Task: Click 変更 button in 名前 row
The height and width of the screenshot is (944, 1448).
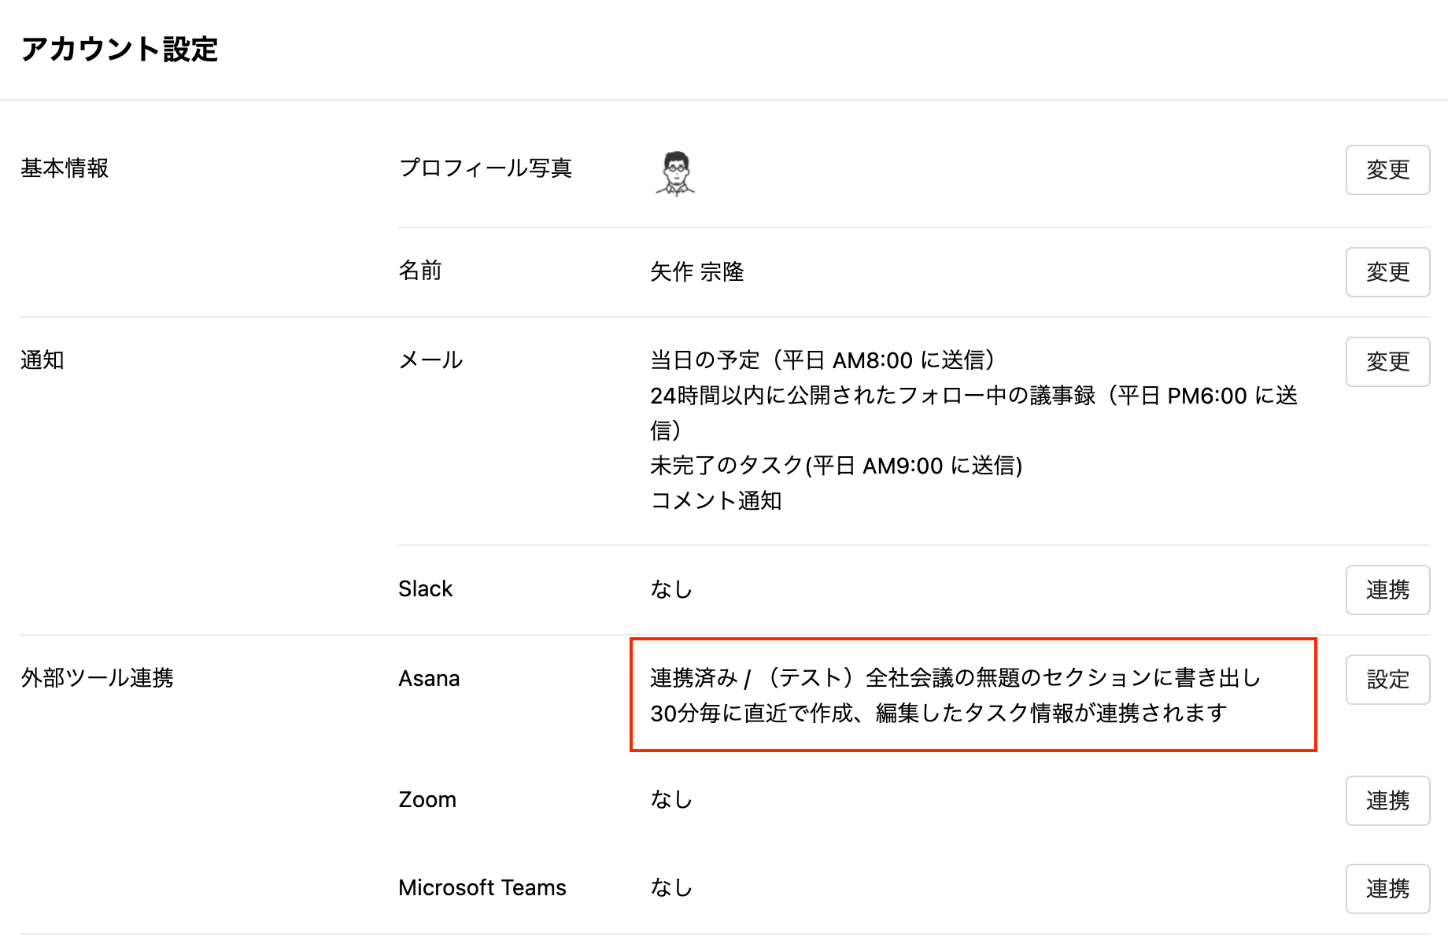Action: point(1387,272)
